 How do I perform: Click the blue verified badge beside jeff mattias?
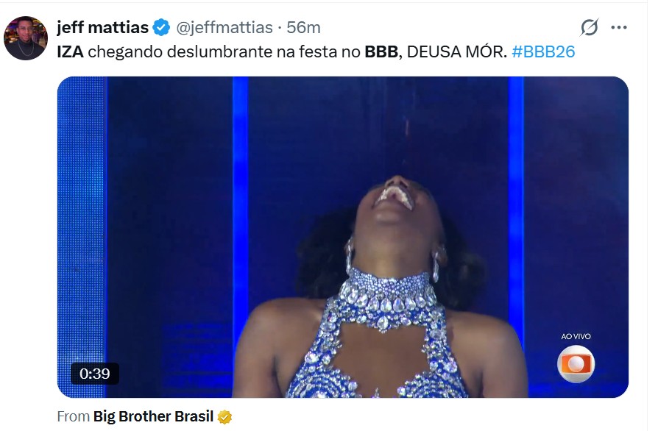pos(161,28)
